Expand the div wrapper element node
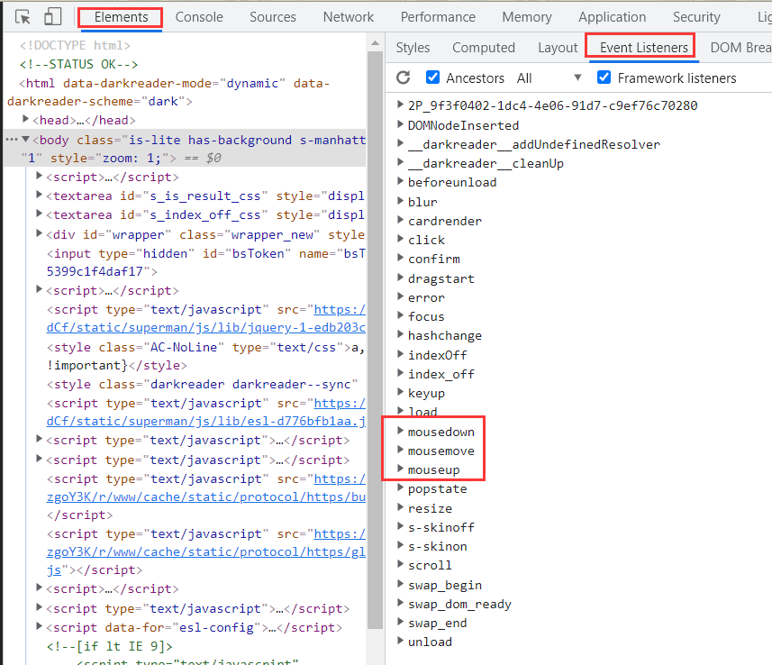This screenshot has height=665, width=772. (x=40, y=234)
